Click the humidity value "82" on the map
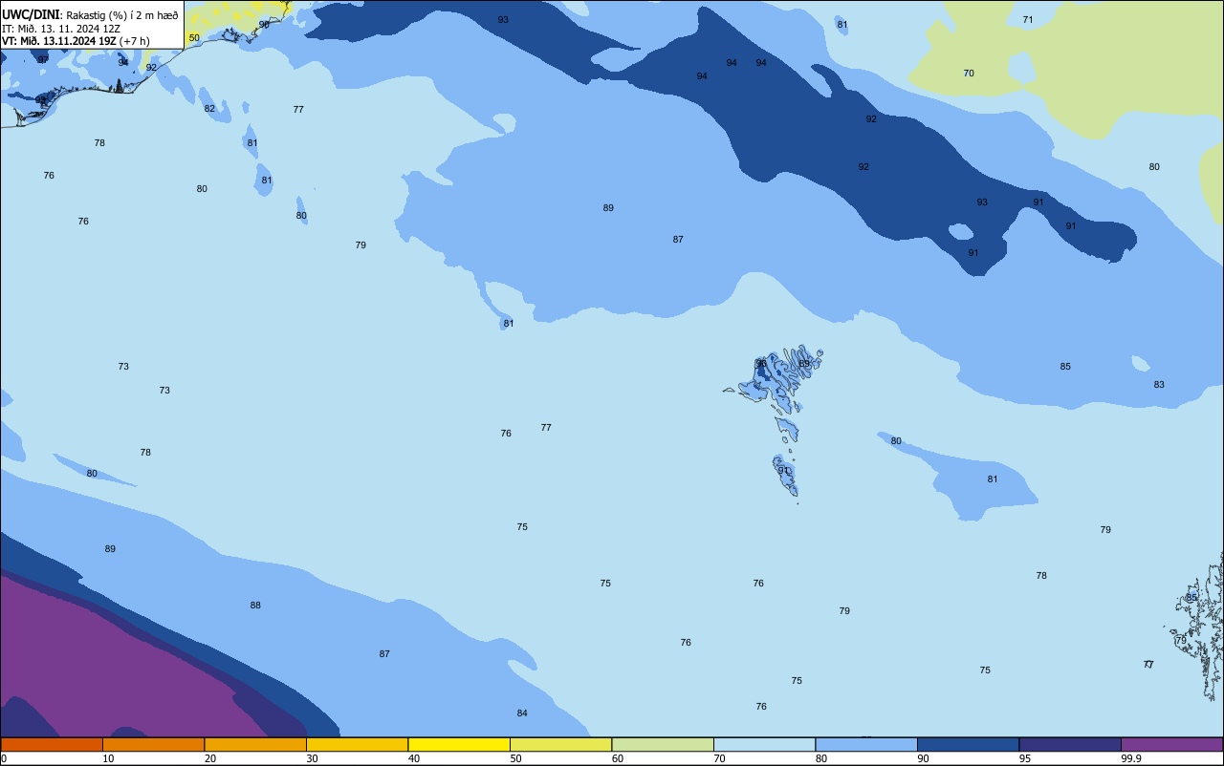The width and height of the screenshot is (1224, 766). [x=209, y=109]
